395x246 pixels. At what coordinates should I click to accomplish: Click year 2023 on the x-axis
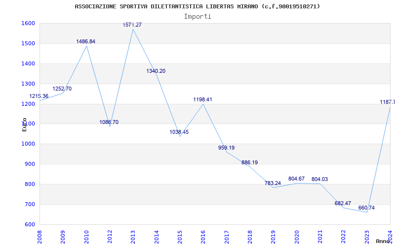367,237
